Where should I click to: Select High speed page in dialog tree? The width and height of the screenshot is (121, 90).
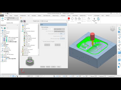(x=28, y=41)
